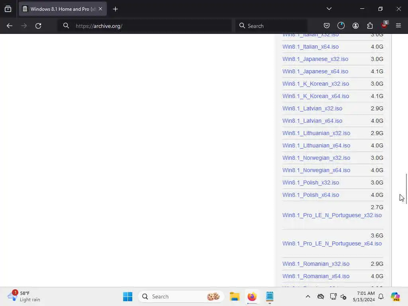Viewport: 408px width, 306px height.
Task: Click the toolbar Search field
Action: tap(271, 26)
